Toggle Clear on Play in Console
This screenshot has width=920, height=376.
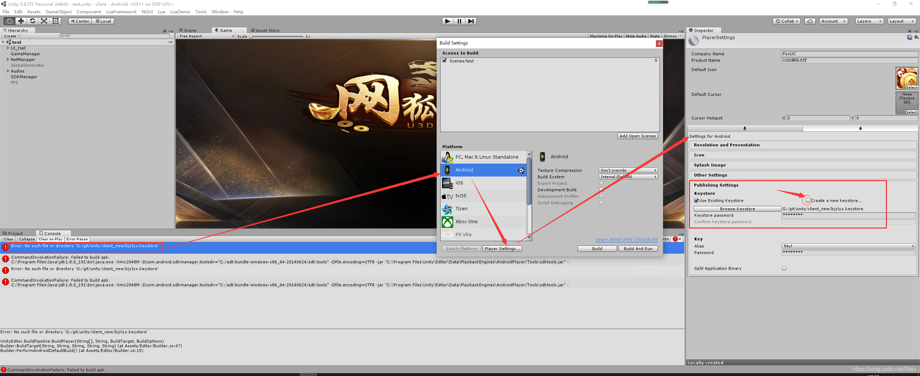[x=50, y=239]
